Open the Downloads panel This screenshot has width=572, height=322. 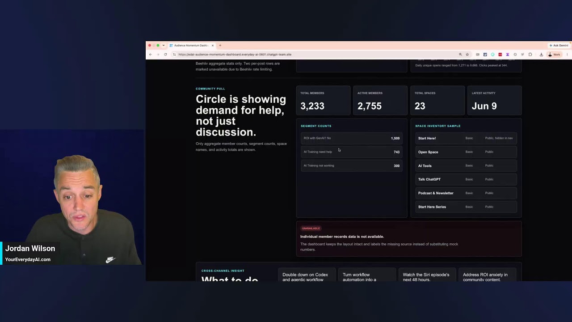(541, 55)
